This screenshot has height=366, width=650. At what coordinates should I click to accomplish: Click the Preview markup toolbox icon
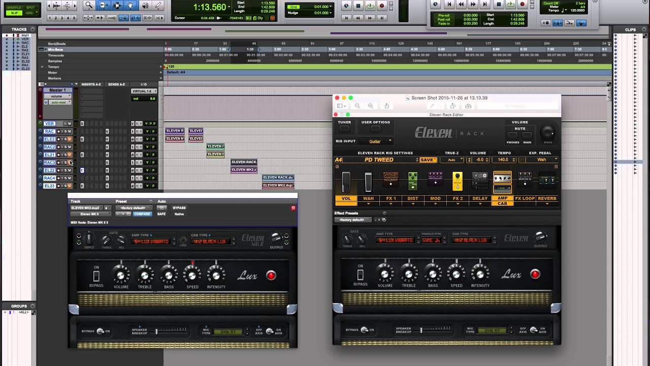point(468,106)
